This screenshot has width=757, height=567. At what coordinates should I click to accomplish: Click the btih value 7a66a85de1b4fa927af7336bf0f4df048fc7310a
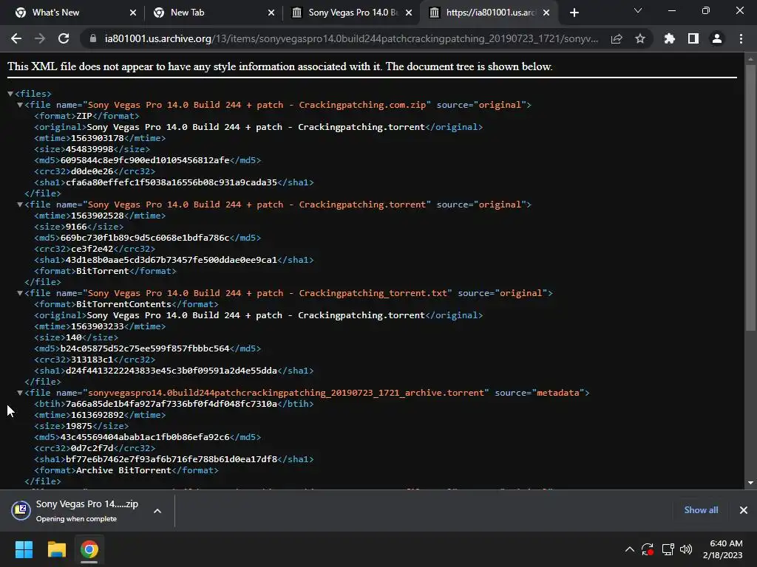pyautogui.click(x=172, y=404)
